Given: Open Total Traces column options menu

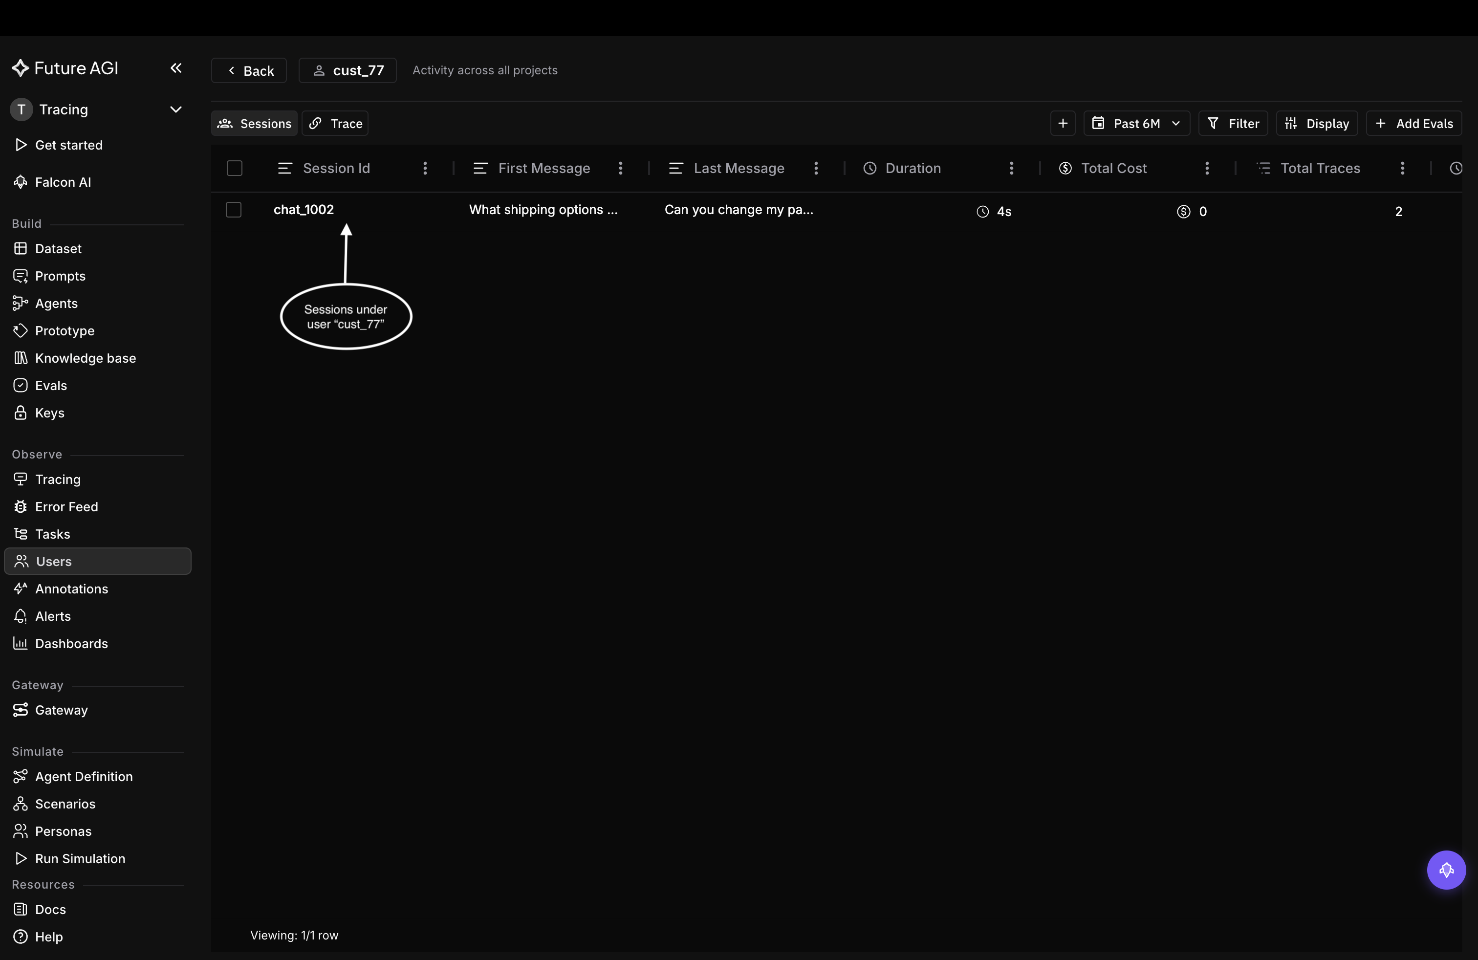Looking at the screenshot, I should point(1402,168).
